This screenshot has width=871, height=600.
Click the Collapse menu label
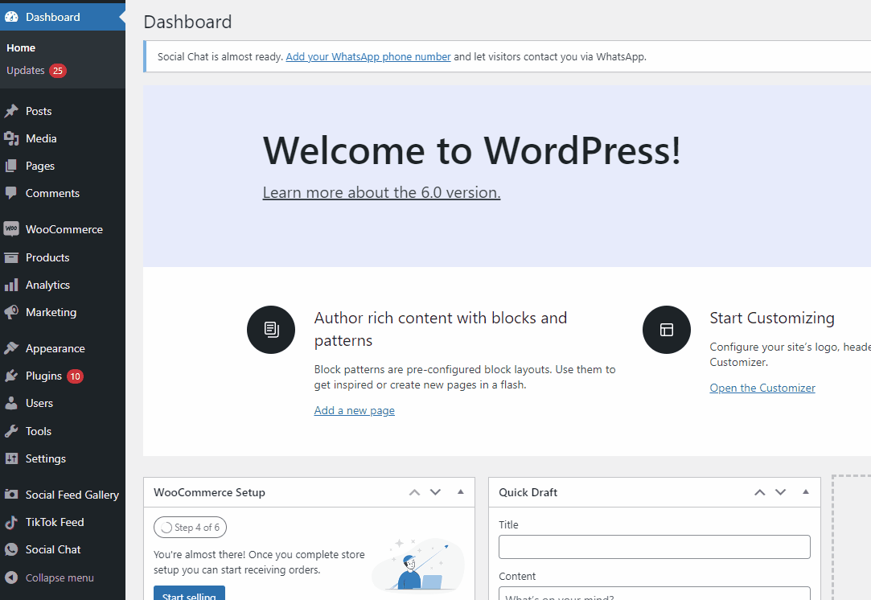pyautogui.click(x=60, y=577)
